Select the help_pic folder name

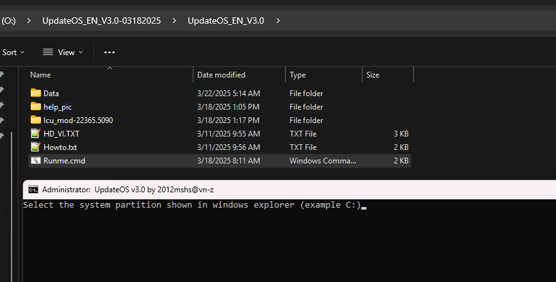pyautogui.click(x=58, y=107)
